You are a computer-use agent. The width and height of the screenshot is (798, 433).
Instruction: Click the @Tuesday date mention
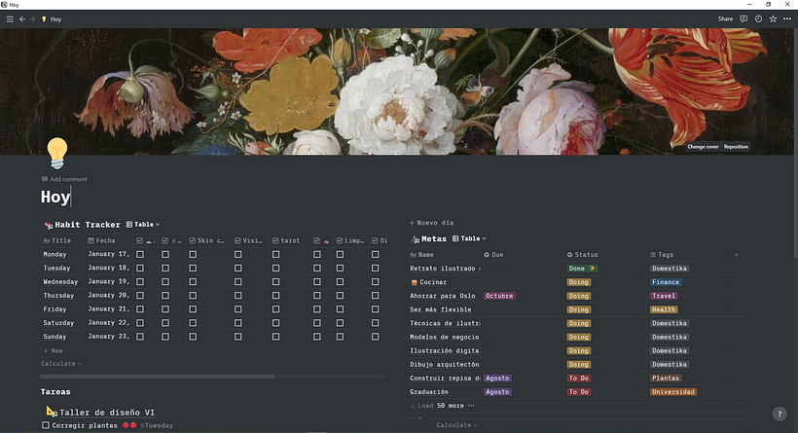pyautogui.click(x=157, y=425)
